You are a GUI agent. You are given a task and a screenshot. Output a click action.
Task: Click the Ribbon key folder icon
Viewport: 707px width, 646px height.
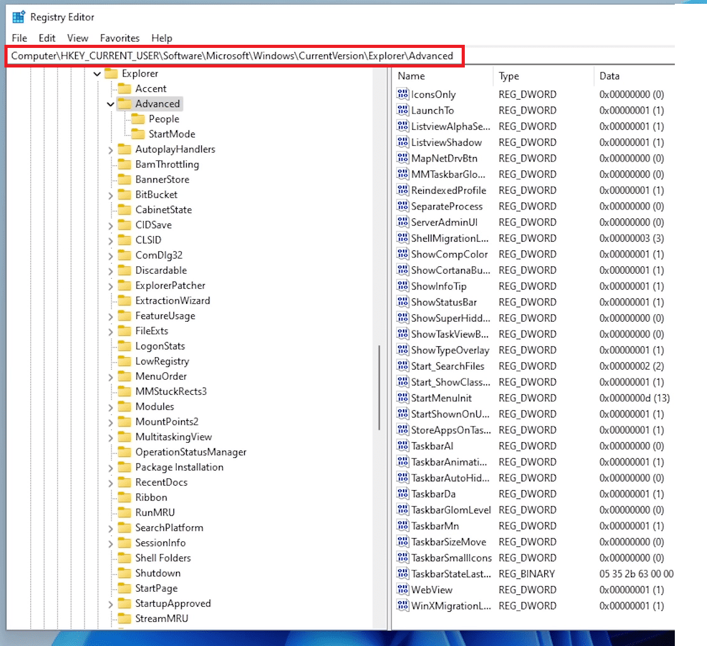pos(124,498)
